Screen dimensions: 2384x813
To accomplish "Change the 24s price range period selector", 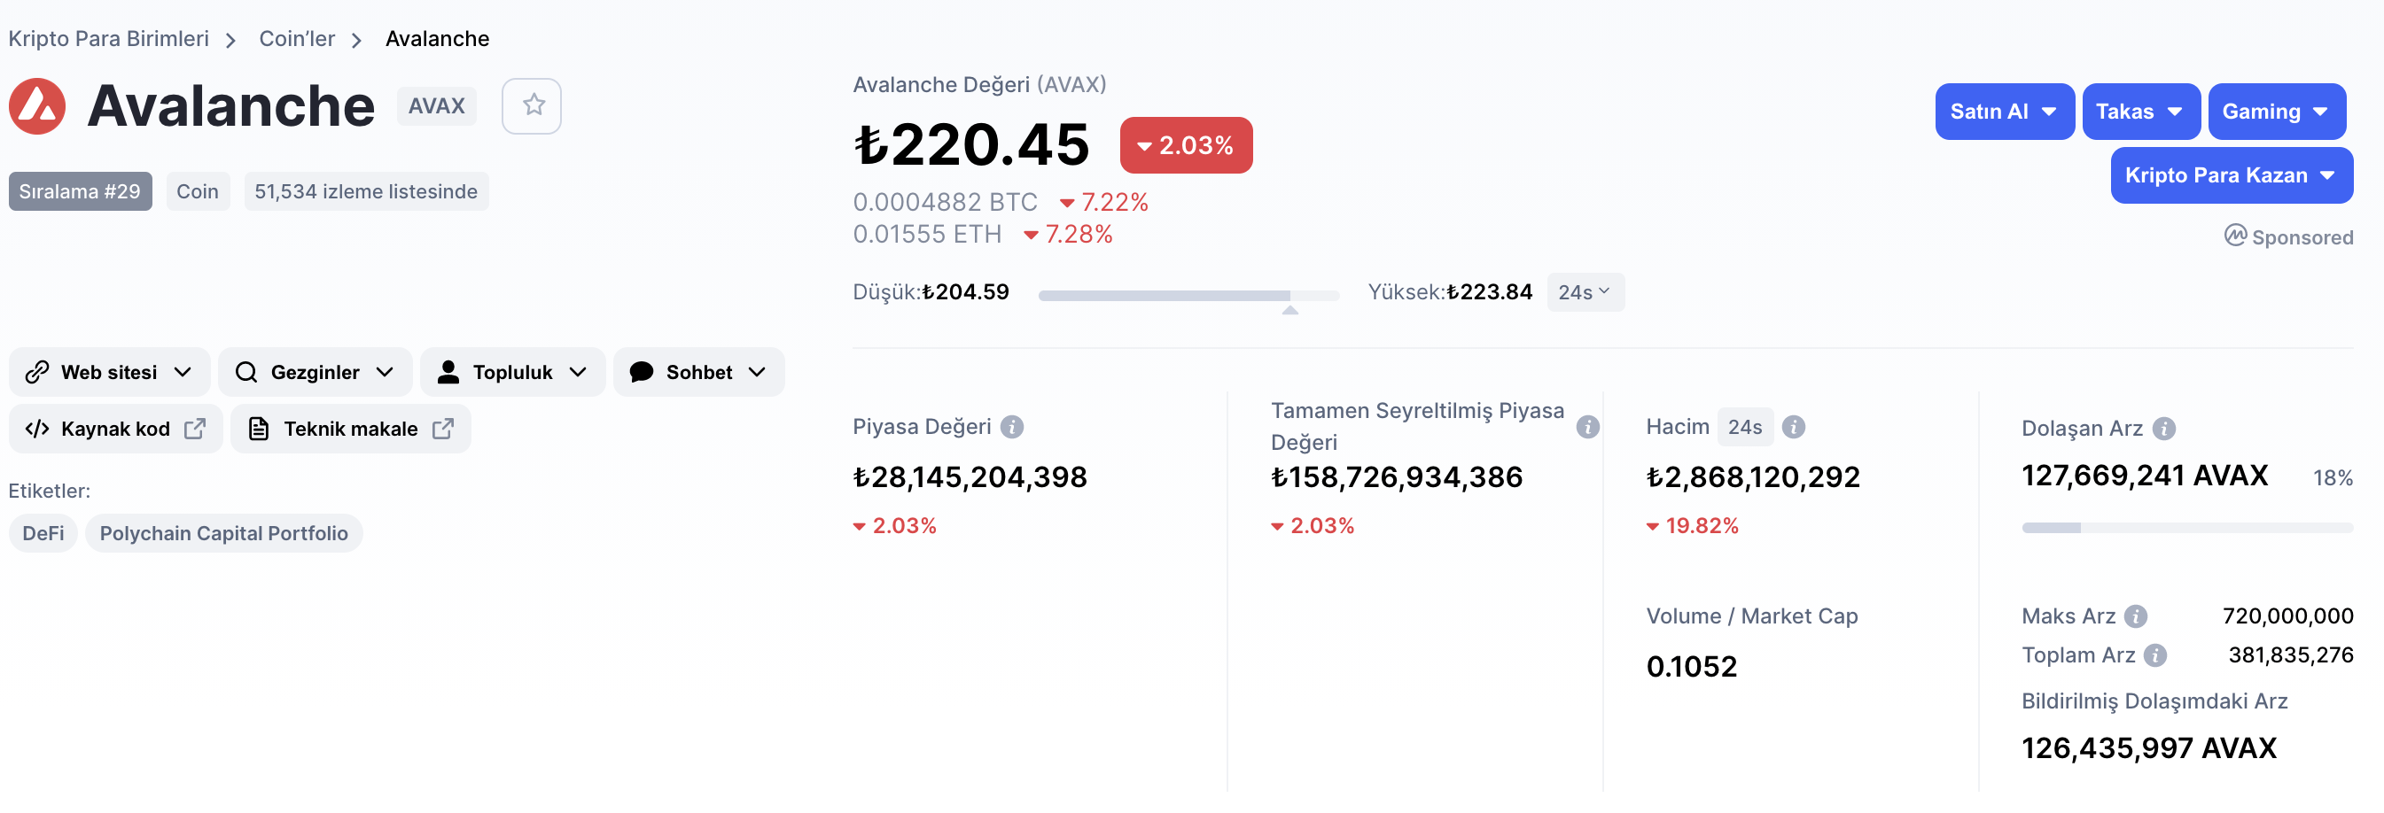I will tap(1585, 292).
